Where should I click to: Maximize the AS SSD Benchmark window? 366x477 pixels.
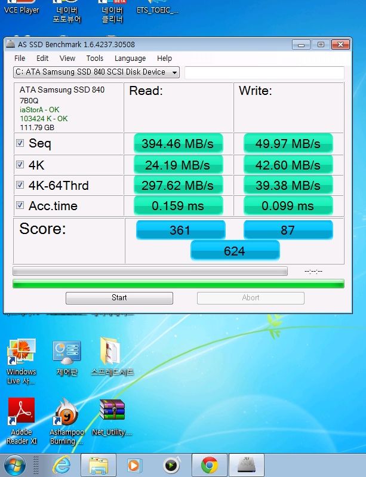click(x=321, y=45)
